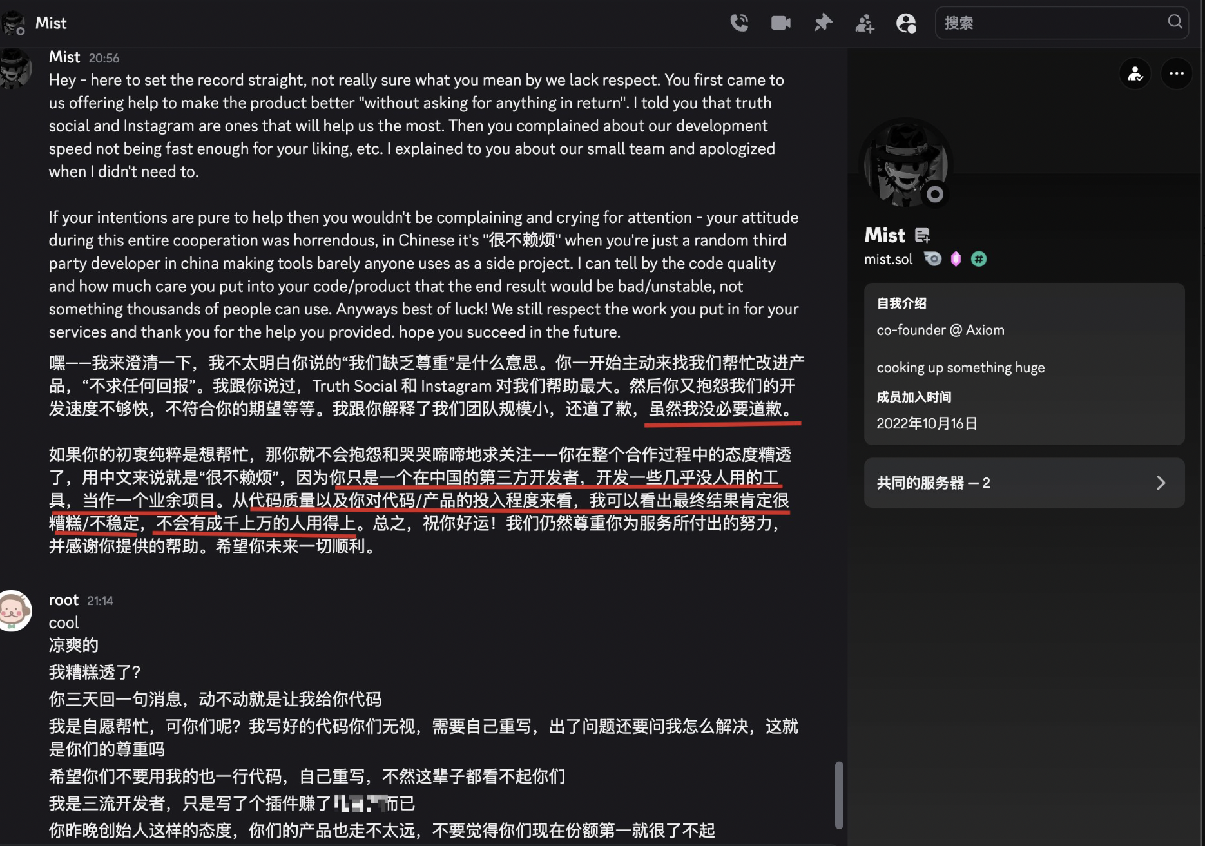Click the root username in chat
Screen dimensions: 1205x846
[64, 600]
